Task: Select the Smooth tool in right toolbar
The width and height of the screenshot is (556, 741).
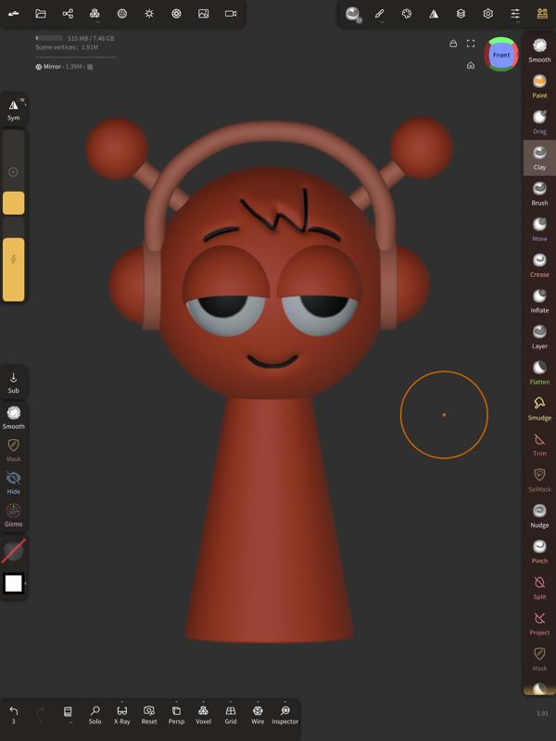Action: (x=539, y=51)
